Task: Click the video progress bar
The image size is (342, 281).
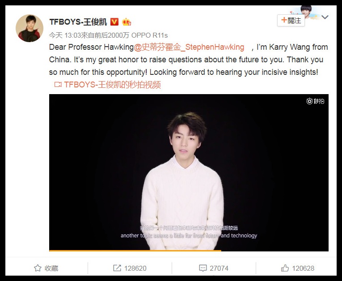Action: pos(189,251)
